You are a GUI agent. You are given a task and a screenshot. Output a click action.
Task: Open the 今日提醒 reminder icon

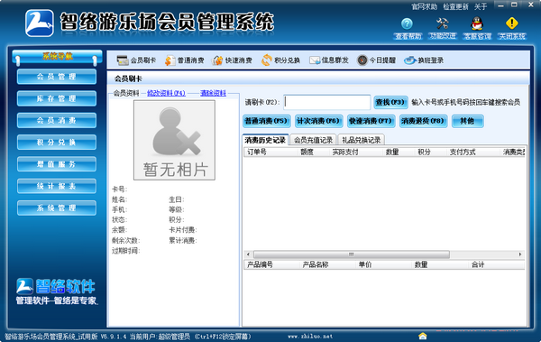click(x=362, y=60)
